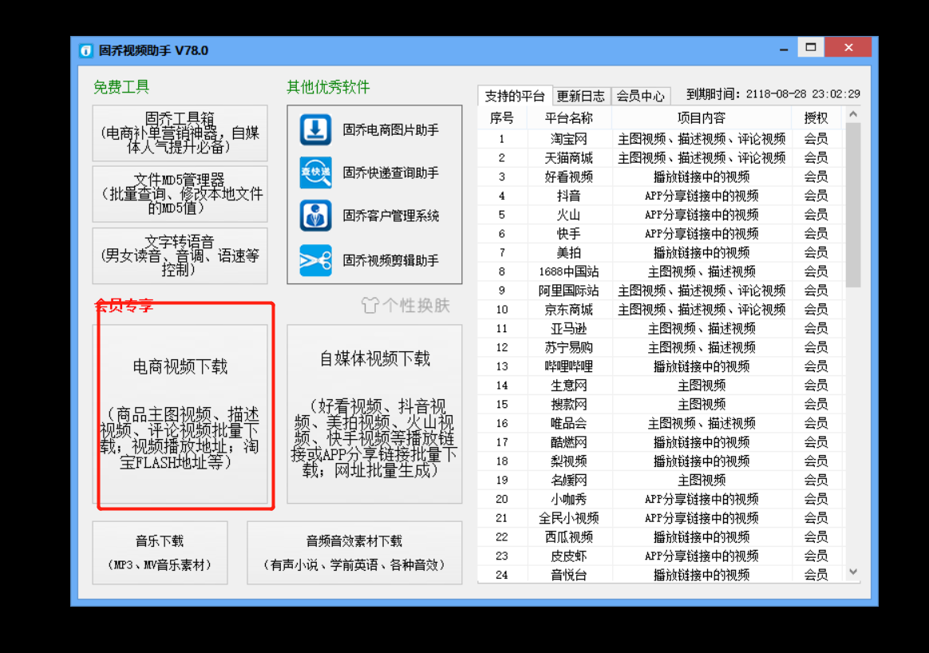The image size is (929, 653).
Task: Click the 固乔快递查询助手 magnifier icon
Action: tap(315, 172)
